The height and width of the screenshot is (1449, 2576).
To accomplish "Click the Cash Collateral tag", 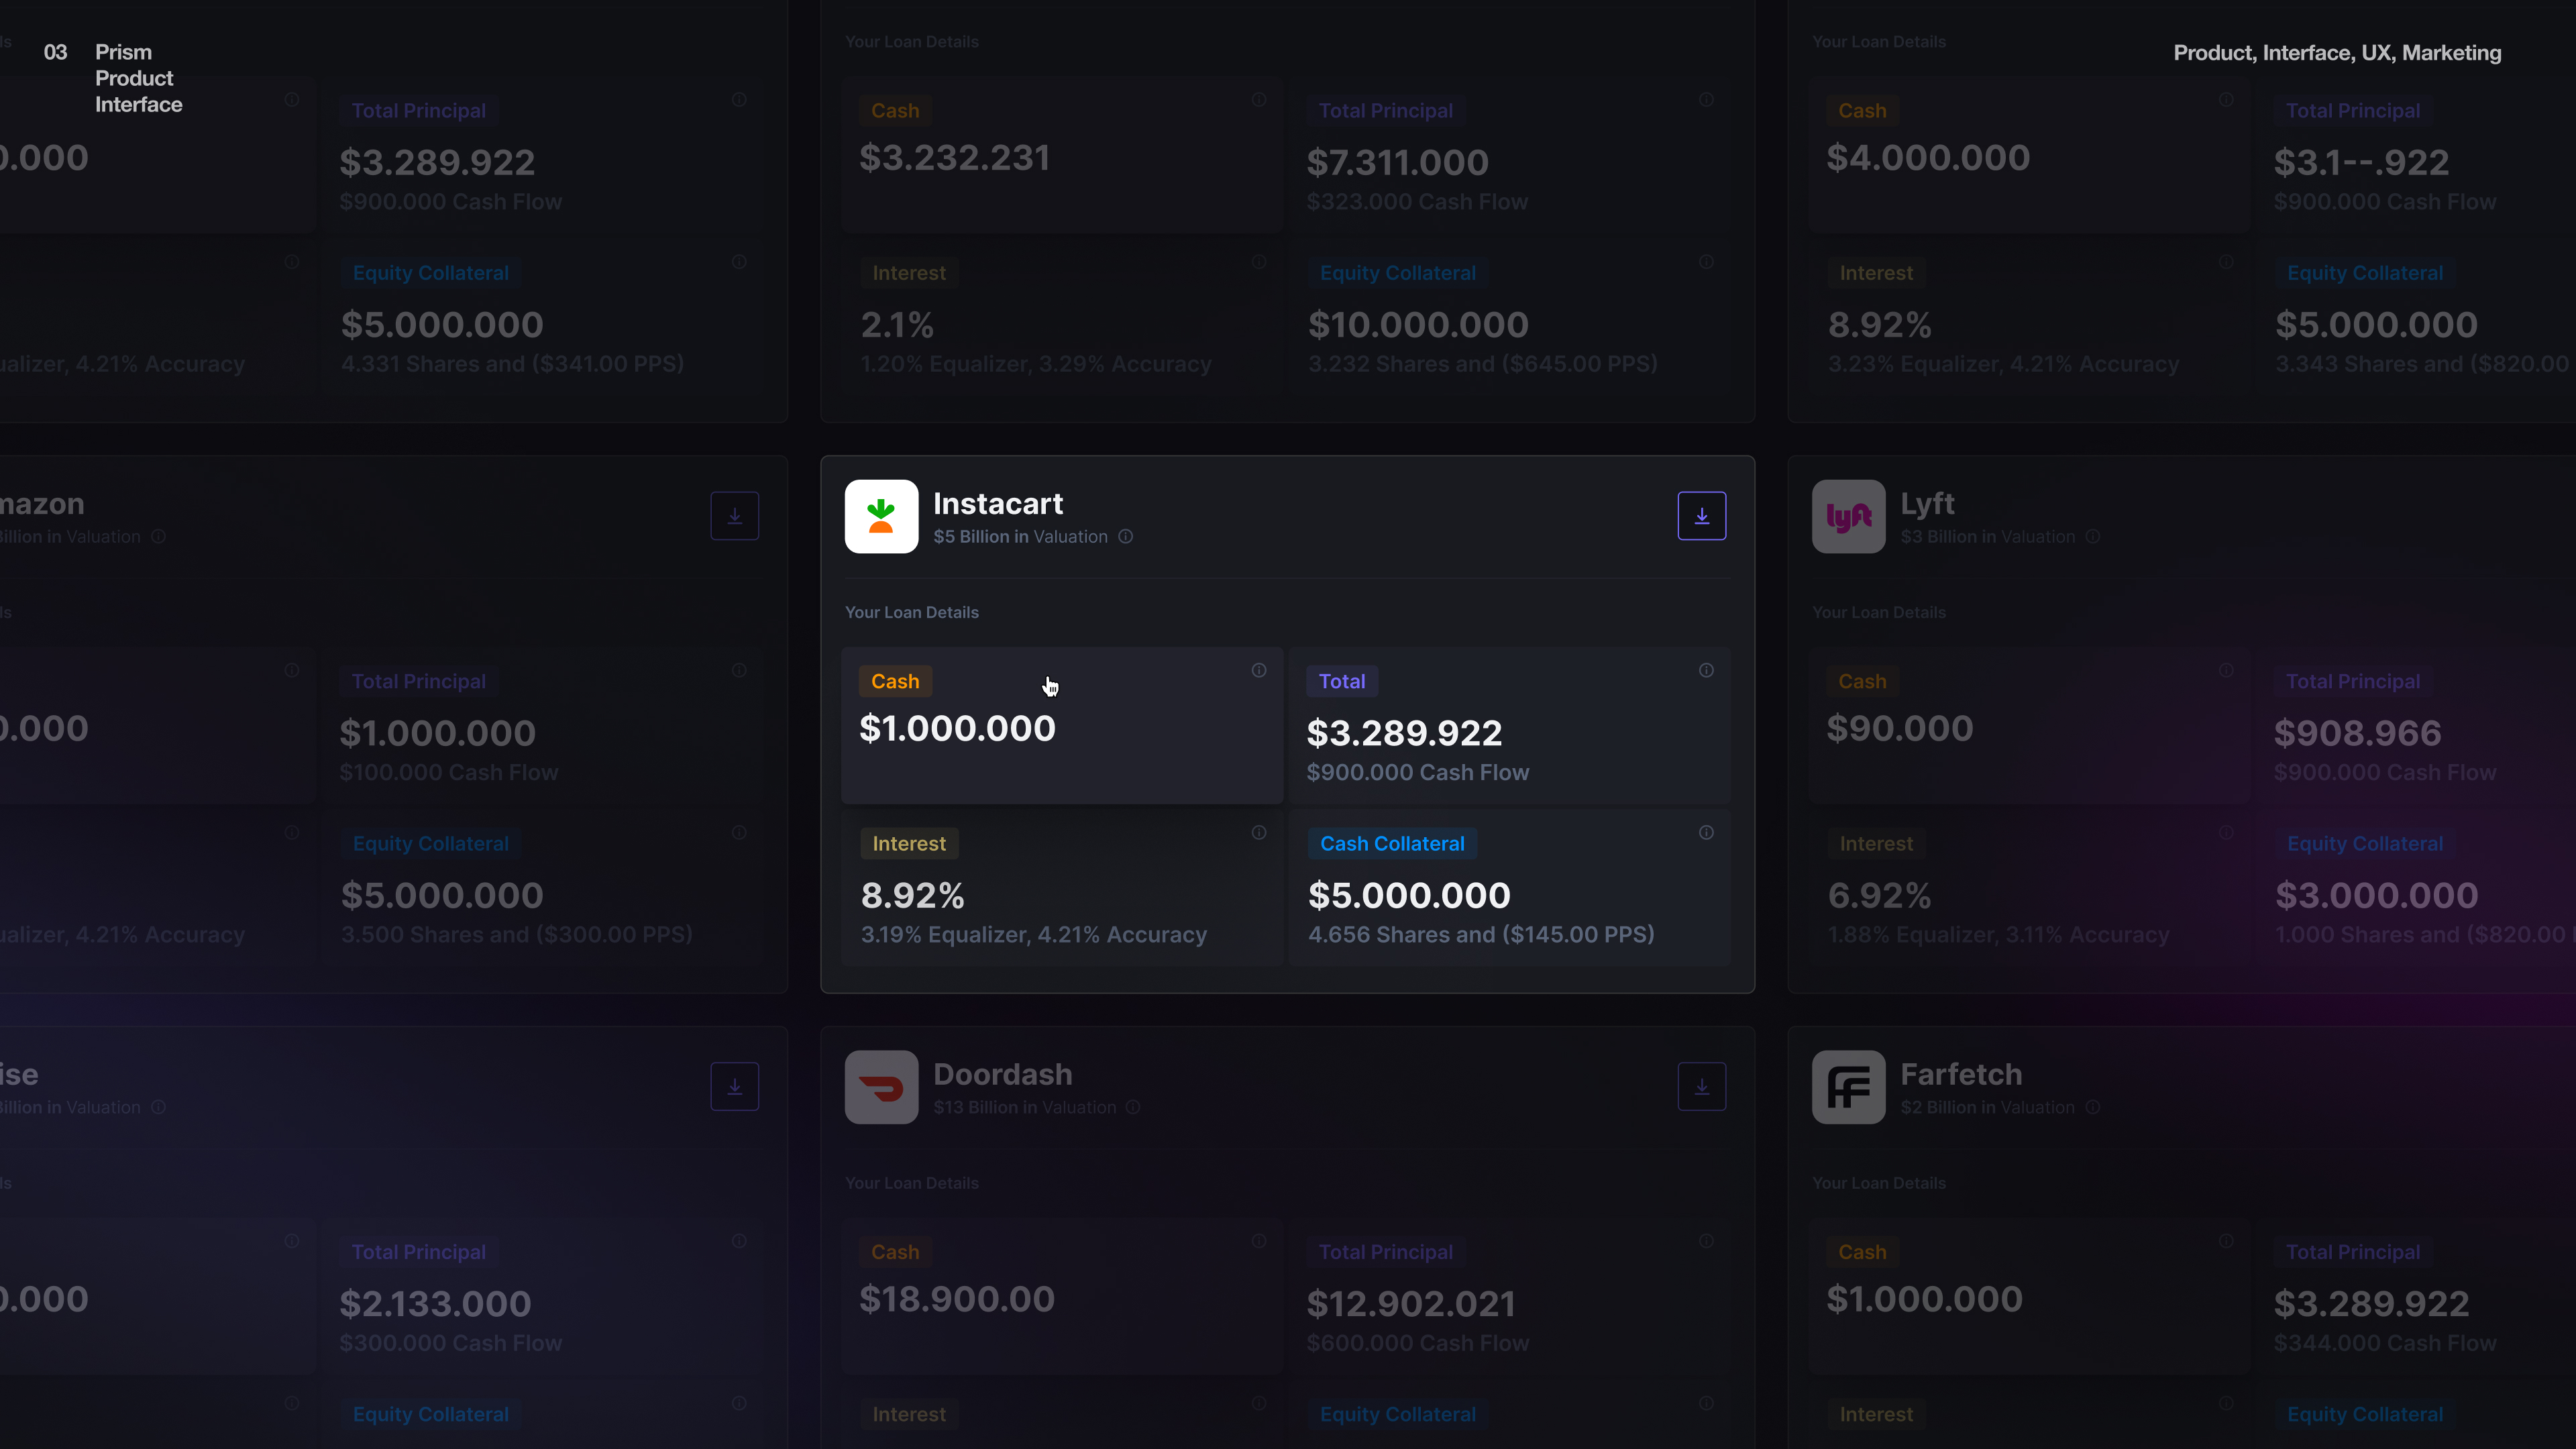I will (1392, 844).
